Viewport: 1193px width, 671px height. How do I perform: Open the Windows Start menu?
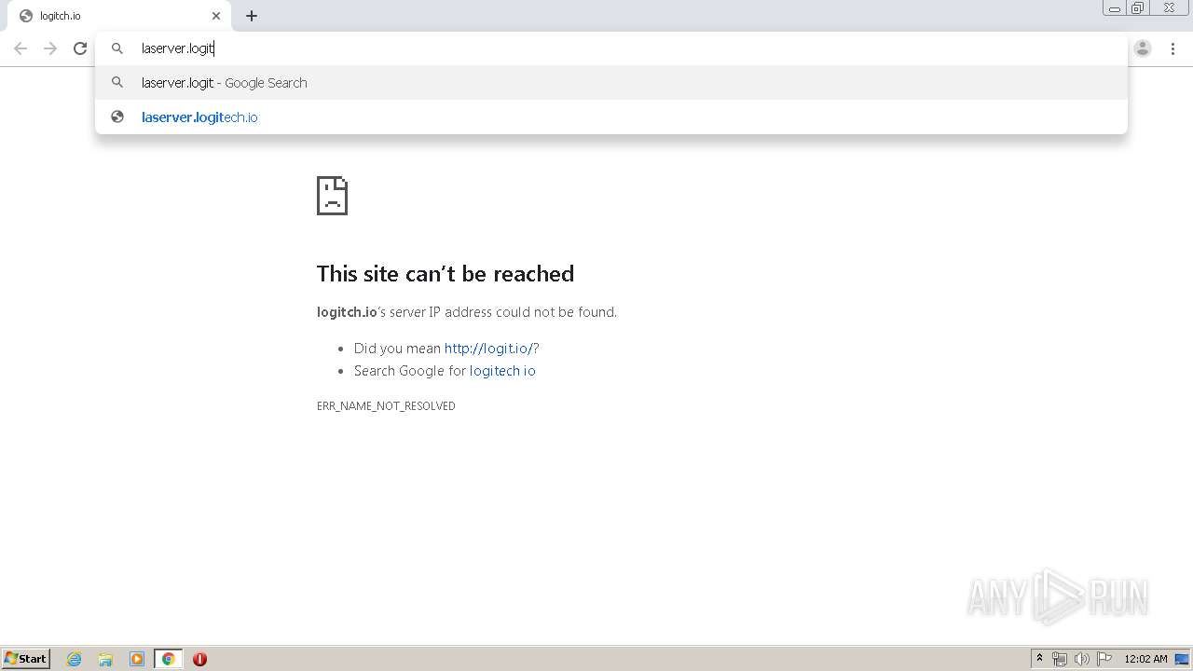pos(26,659)
